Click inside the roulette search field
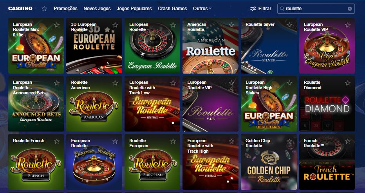The image size is (365, 193). (316, 9)
